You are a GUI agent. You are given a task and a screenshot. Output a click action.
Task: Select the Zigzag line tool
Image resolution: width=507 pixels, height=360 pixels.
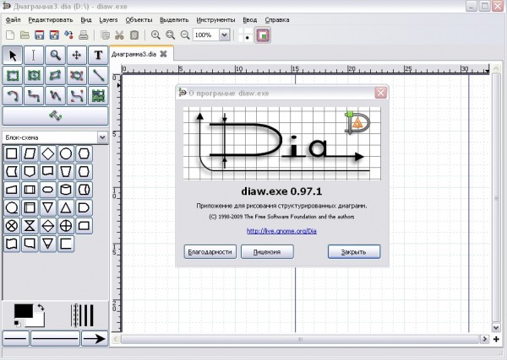[34, 96]
